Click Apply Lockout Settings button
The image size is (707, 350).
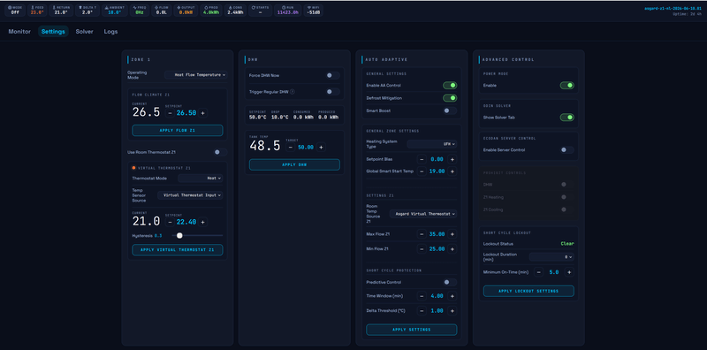tap(528, 291)
